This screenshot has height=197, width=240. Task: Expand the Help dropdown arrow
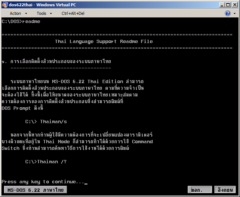pos(235,13)
